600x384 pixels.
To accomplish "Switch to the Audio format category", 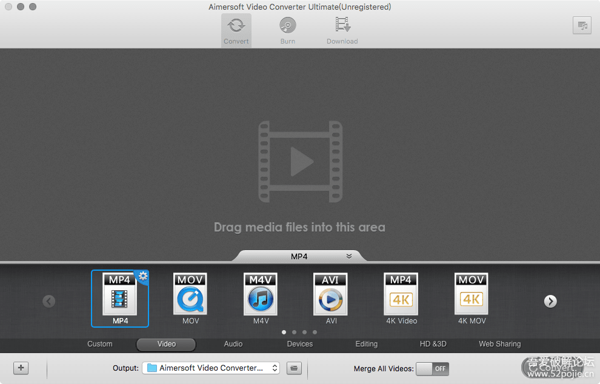I will [x=233, y=344].
